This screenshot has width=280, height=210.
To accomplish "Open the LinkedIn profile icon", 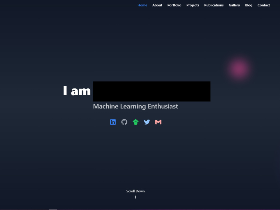I will click(113, 122).
